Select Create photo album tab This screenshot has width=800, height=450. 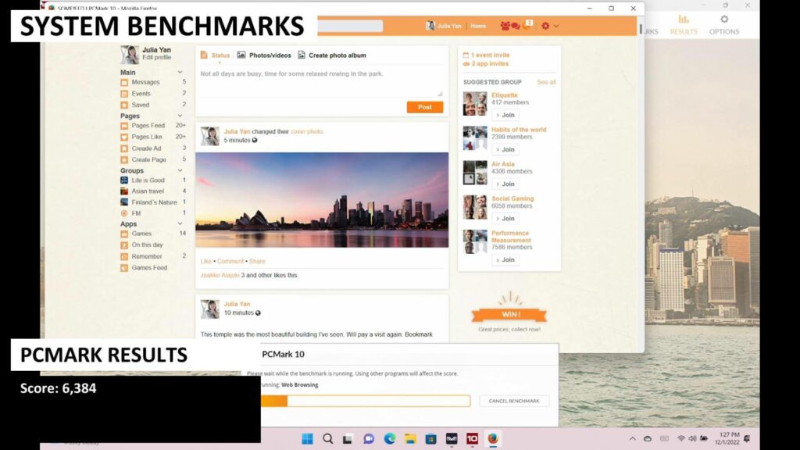pyautogui.click(x=332, y=55)
